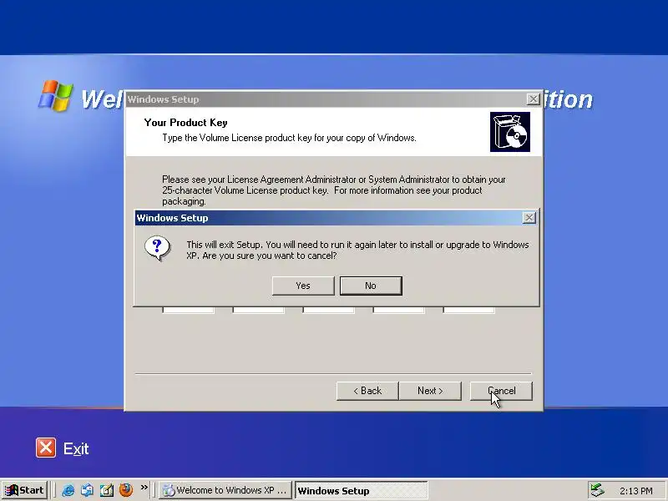Click the Exit label on welcome screen
This screenshot has height=501, width=668.
click(x=76, y=448)
